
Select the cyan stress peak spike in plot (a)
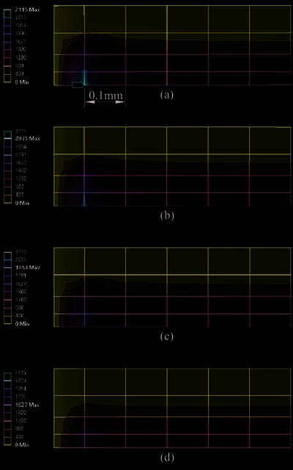[85, 77]
